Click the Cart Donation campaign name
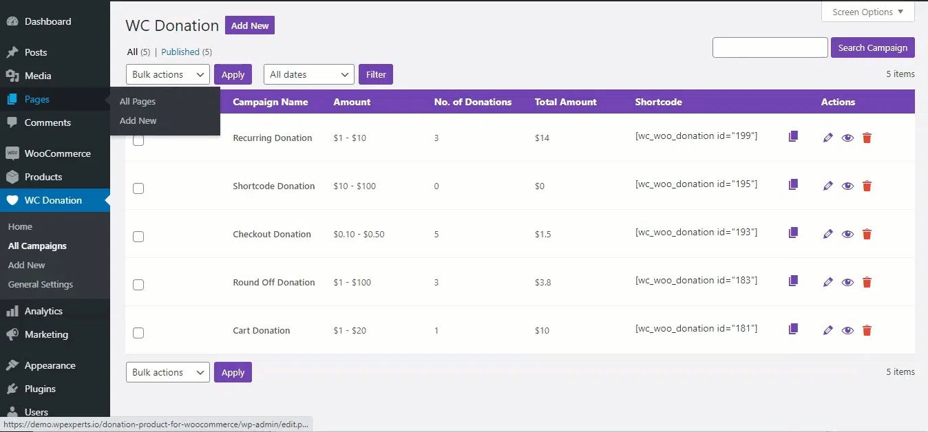The width and height of the screenshot is (928, 432). coord(262,330)
